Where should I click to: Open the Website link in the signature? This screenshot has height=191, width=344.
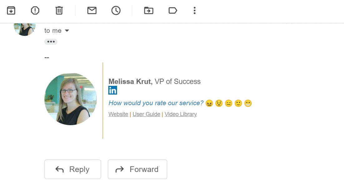(x=118, y=114)
